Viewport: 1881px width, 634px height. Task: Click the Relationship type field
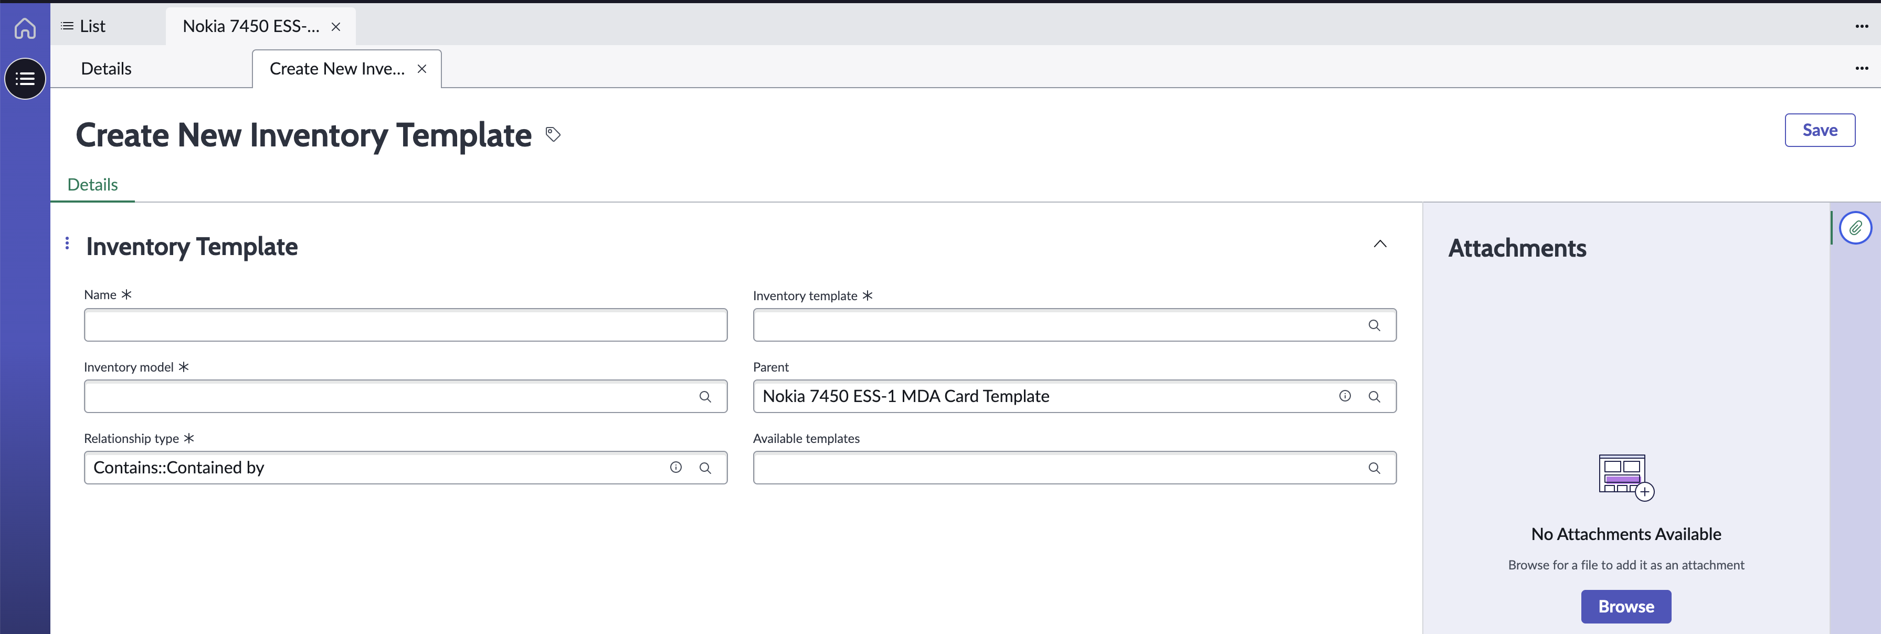point(405,468)
